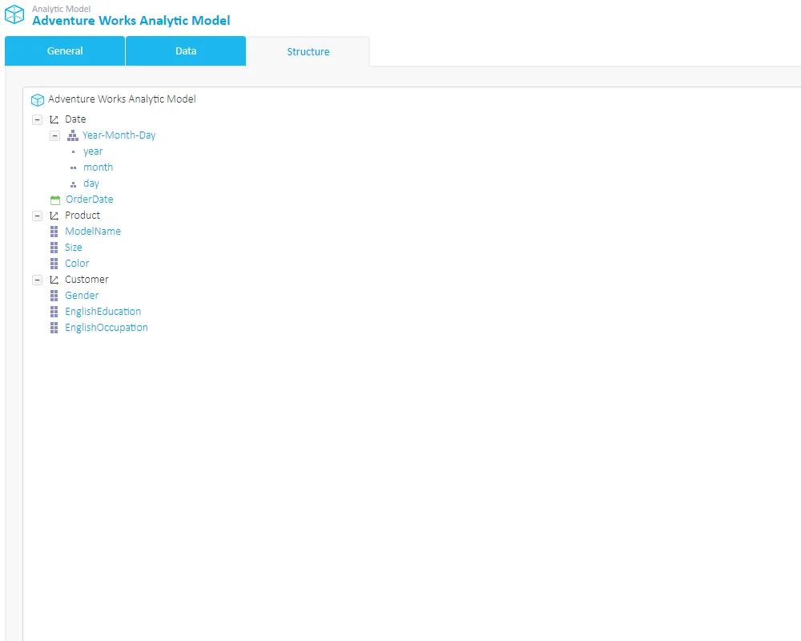The height and width of the screenshot is (641, 801).
Task: Open the Data tab
Action: click(x=186, y=50)
